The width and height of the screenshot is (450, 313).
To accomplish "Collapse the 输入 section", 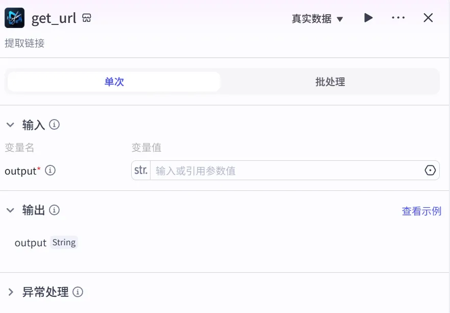I will click(x=10, y=125).
